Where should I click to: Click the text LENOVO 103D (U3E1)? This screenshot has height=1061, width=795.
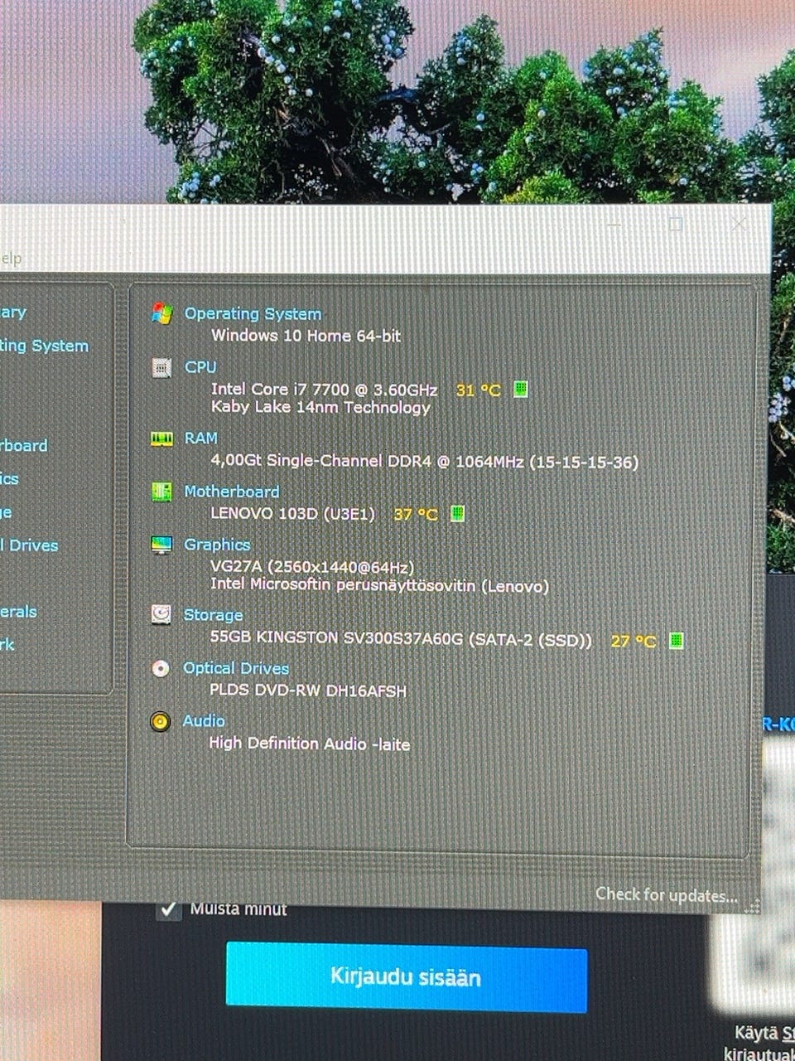292,514
